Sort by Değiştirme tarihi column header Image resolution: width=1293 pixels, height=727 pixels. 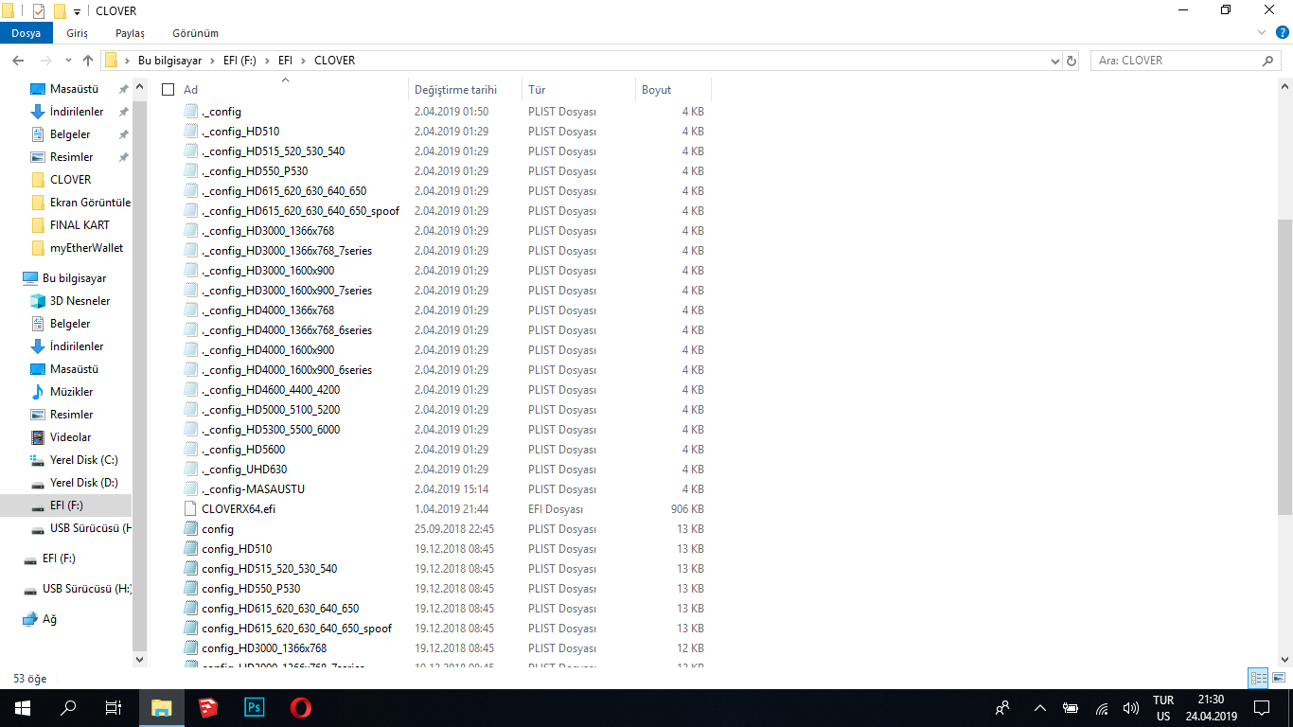[466, 90]
